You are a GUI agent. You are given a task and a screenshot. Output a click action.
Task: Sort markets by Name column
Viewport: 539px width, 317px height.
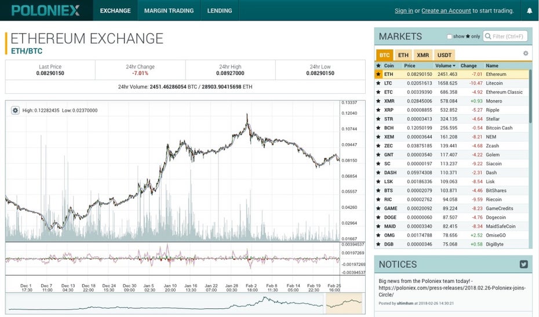coord(492,65)
